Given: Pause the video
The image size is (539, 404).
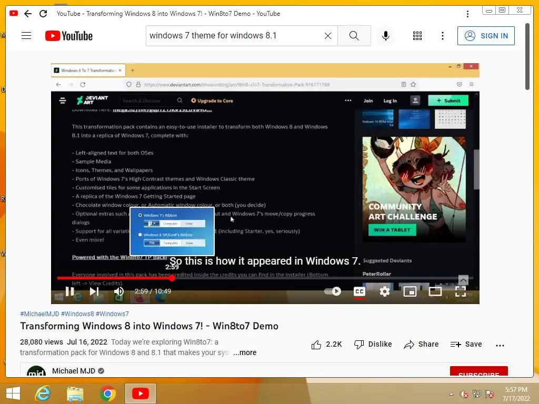Looking at the screenshot, I should (x=70, y=291).
